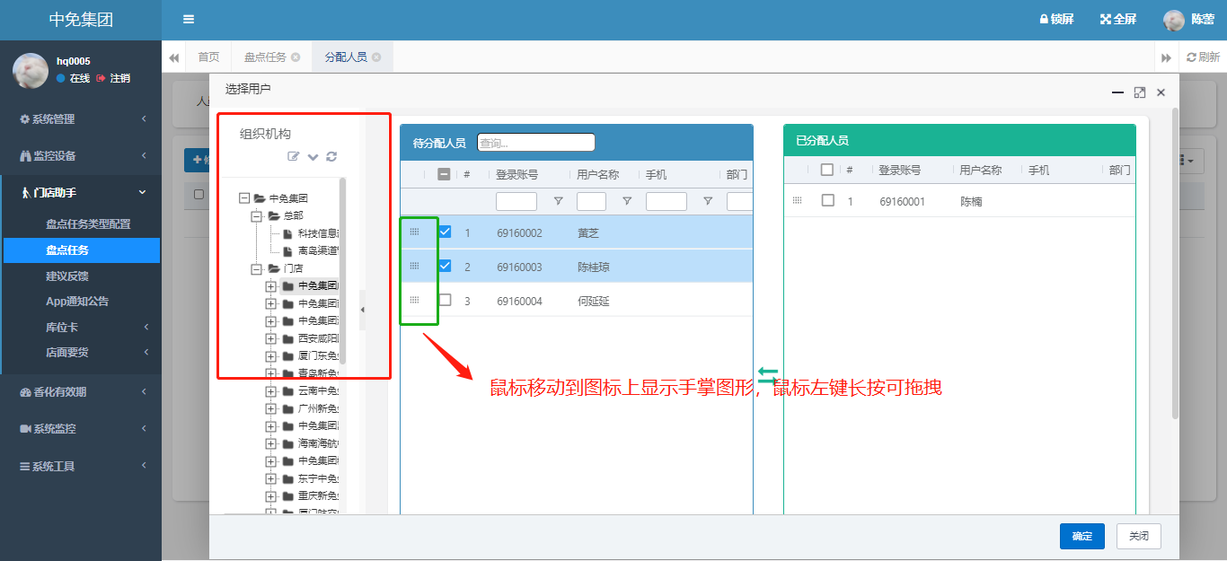Open 建议反馈 in the sidebar menu
This screenshot has height=561, width=1227.
coord(67,276)
